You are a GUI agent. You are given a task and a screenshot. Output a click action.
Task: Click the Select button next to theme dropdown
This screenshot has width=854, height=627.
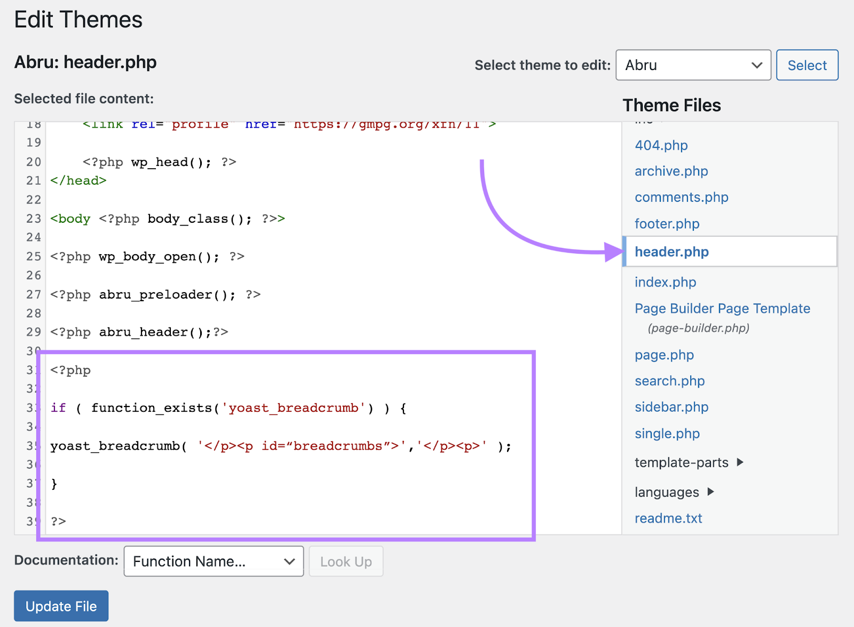click(807, 65)
